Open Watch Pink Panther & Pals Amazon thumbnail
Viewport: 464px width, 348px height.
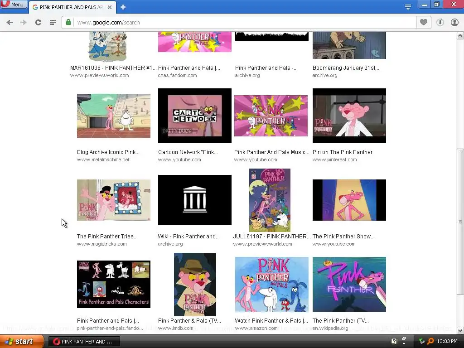[x=272, y=285]
